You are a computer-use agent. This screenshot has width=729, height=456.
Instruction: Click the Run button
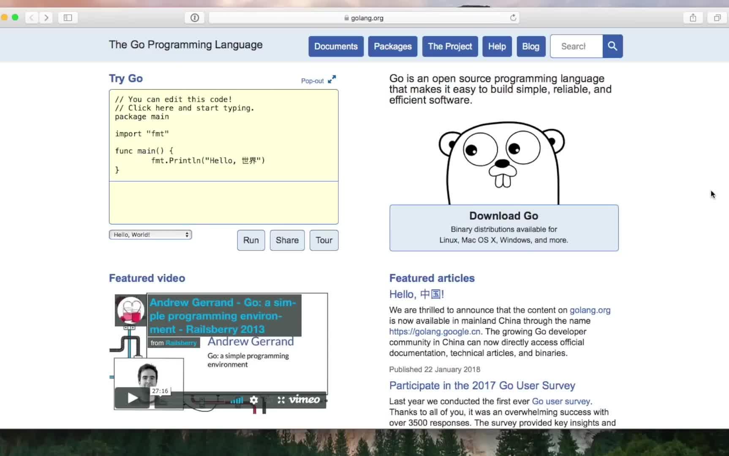tap(251, 240)
